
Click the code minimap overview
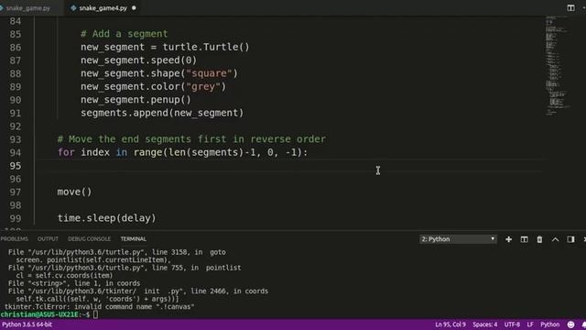click(557, 65)
